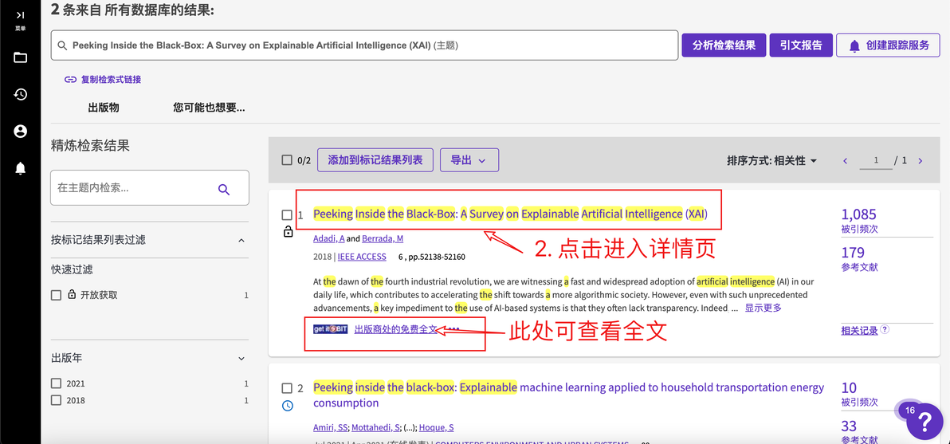Open the 导出 dropdown
Viewport: 950px width, 444px height.
[469, 160]
